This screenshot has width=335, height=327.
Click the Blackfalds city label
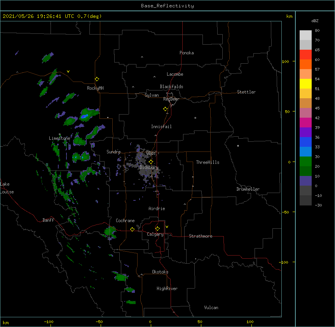click(x=171, y=87)
